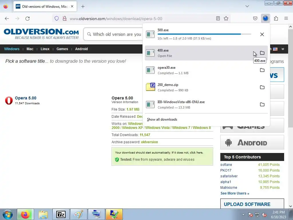Click the 500.exe download progress bar
The image size is (293, 220).
pyautogui.click(x=204, y=34)
